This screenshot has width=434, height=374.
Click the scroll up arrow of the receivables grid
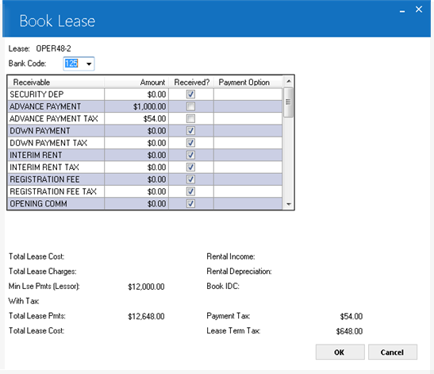click(289, 81)
